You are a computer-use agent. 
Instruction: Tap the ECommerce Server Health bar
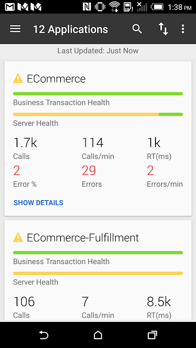click(98, 114)
